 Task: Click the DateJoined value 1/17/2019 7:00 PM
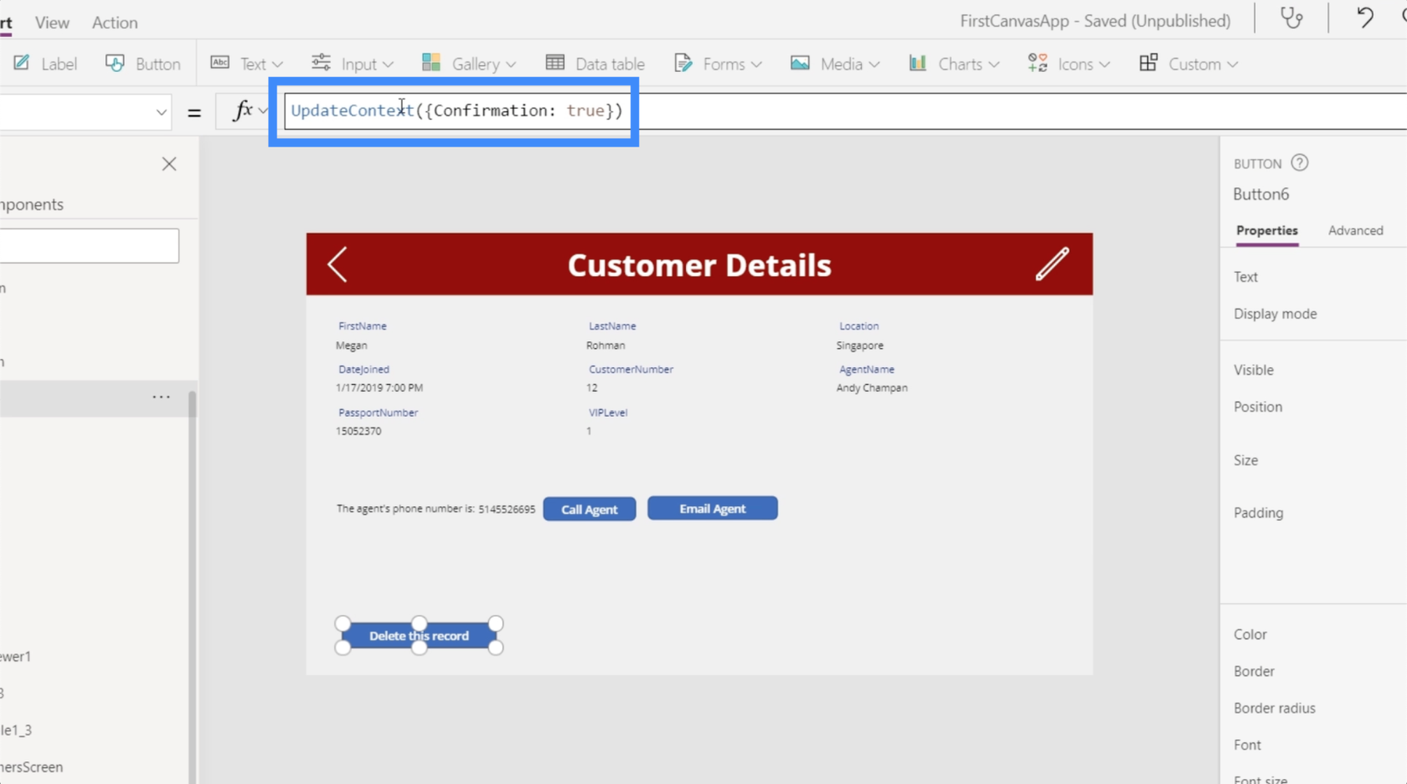(x=379, y=388)
